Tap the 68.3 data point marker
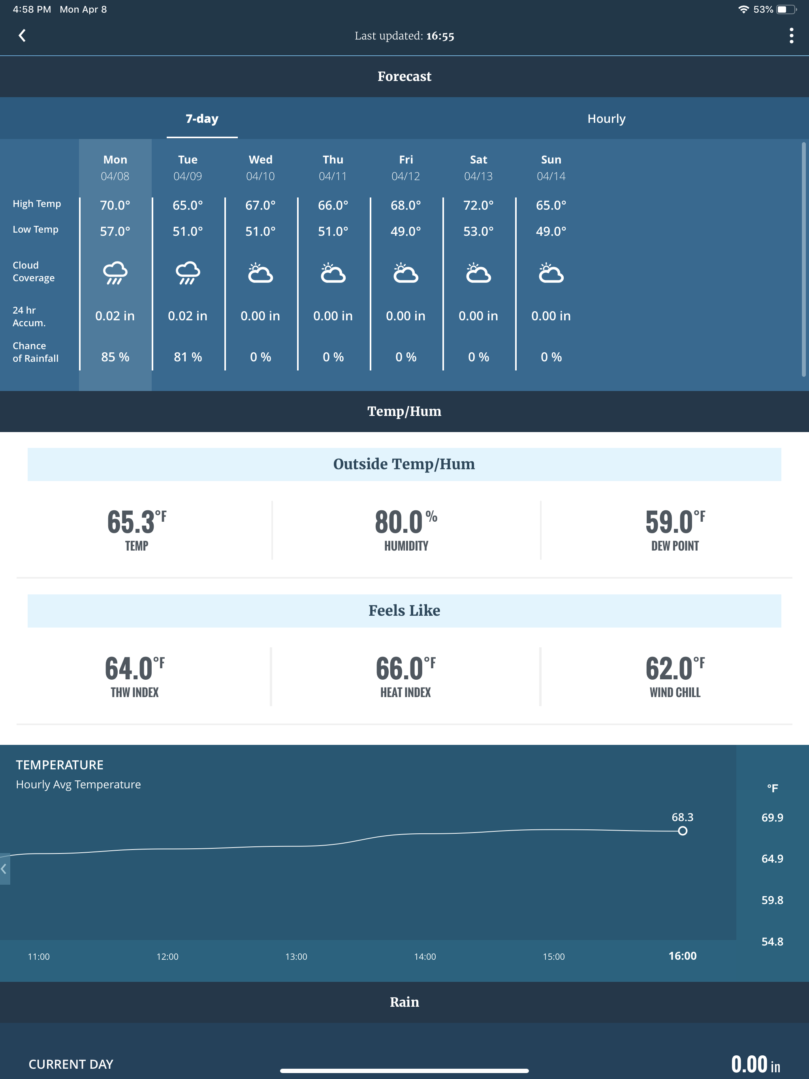The image size is (809, 1079). coord(682,831)
